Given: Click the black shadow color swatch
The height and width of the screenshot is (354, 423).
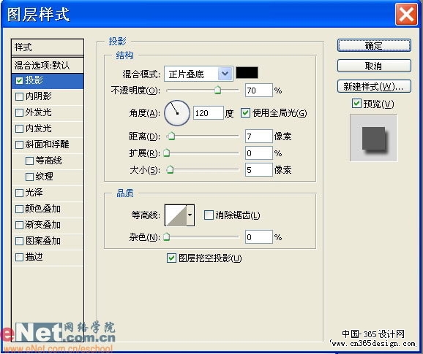Looking at the screenshot, I should (247, 73).
